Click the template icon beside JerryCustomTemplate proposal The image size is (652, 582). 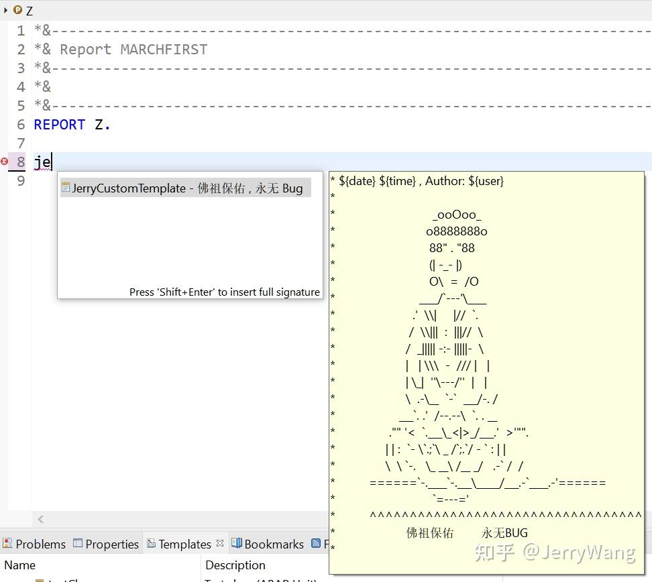66,188
